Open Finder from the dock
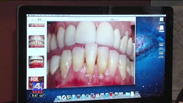Screen dimensions: 183x103 (59, 98)
